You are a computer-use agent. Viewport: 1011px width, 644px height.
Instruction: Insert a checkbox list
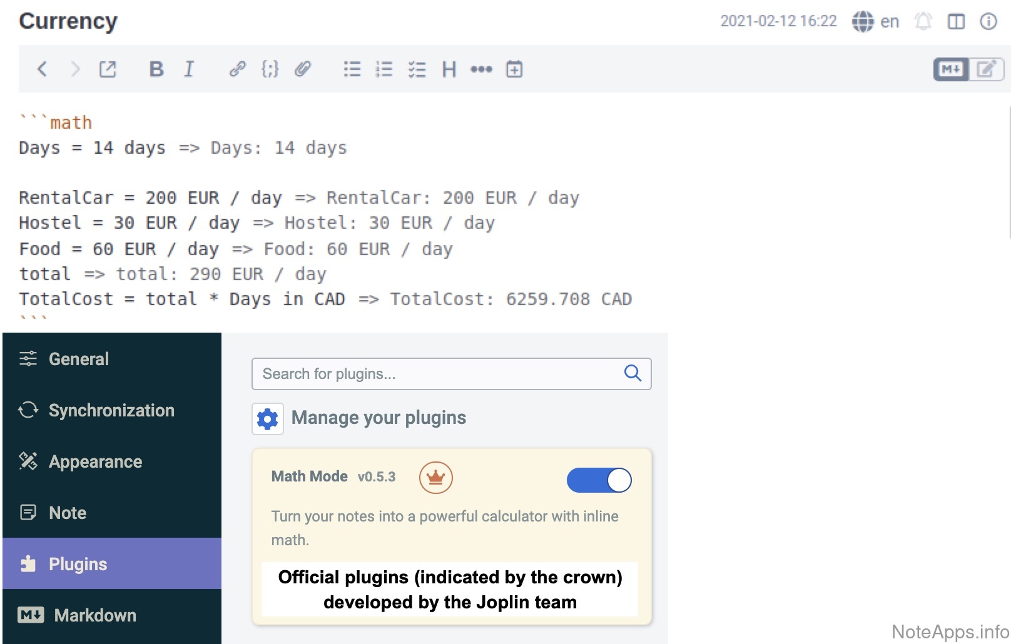tap(417, 69)
